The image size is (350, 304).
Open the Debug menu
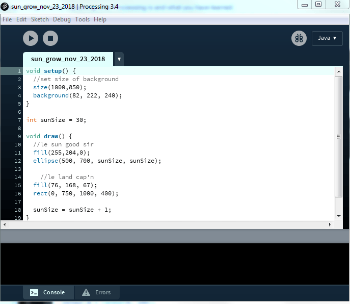[x=62, y=19]
